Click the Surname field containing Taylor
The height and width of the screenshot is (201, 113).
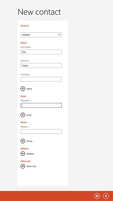click(41, 66)
